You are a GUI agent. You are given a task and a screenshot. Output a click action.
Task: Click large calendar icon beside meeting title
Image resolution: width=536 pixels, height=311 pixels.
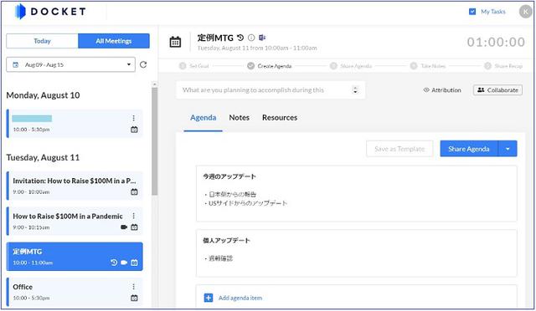click(175, 42)
